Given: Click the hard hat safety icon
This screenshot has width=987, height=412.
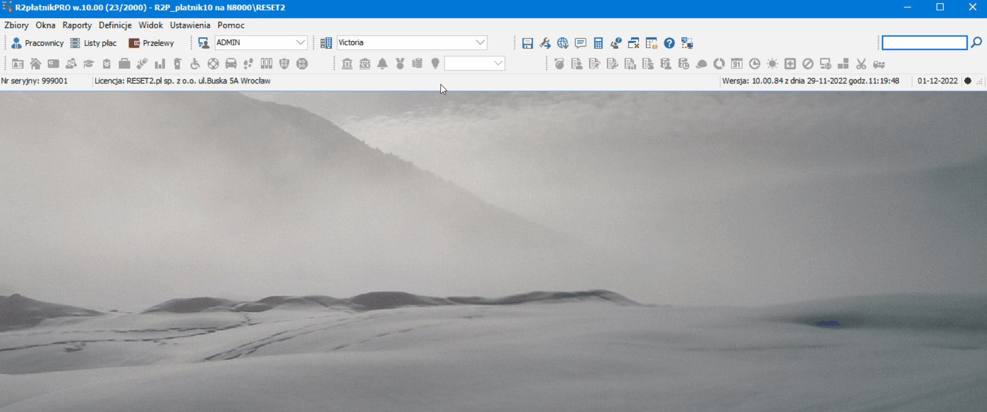Looking at the screenshot, I should (702, 64).
